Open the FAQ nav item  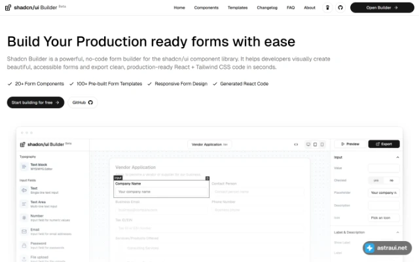click(291, 8)
